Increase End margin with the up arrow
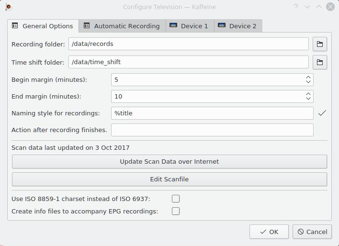The image size is (339, 246). click(308, 94)
